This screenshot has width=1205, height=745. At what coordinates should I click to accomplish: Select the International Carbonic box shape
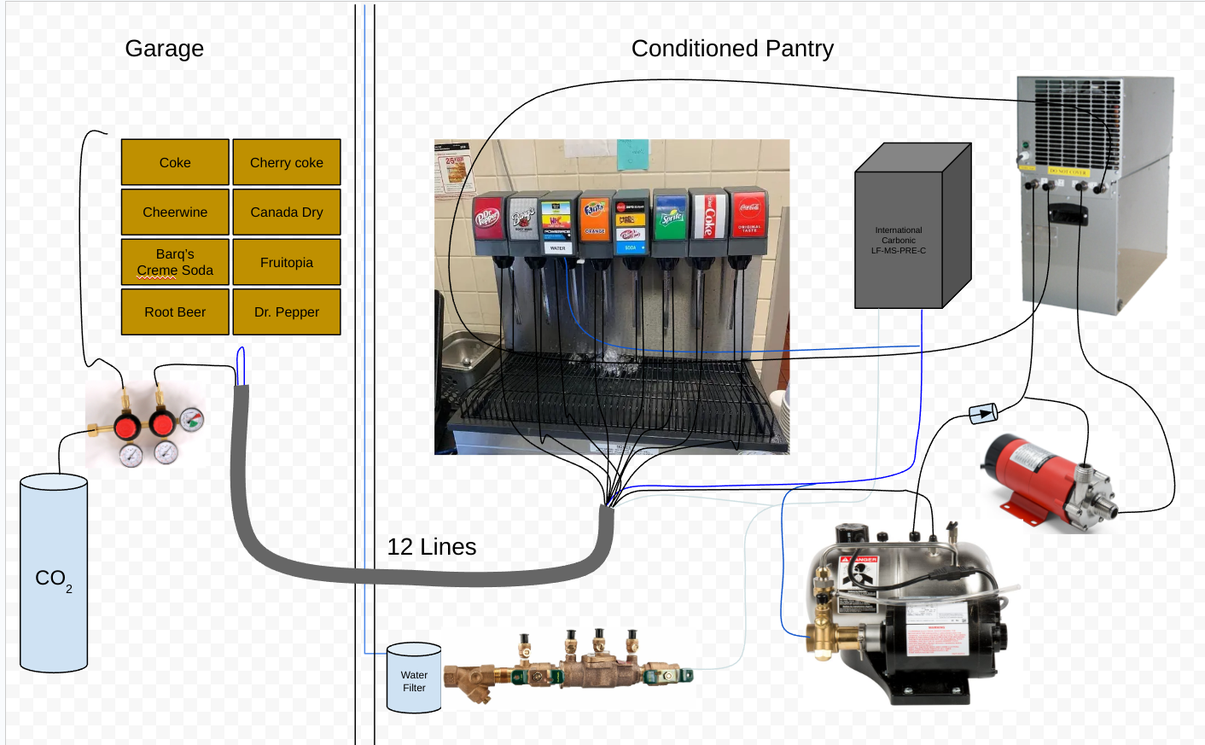913,225
